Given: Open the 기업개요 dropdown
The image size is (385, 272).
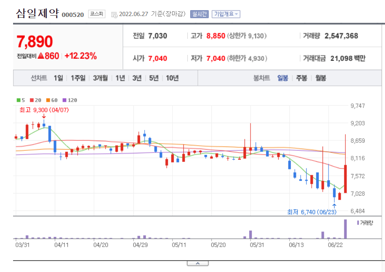Looking at the screenshot, I should (x=226, y=14).
